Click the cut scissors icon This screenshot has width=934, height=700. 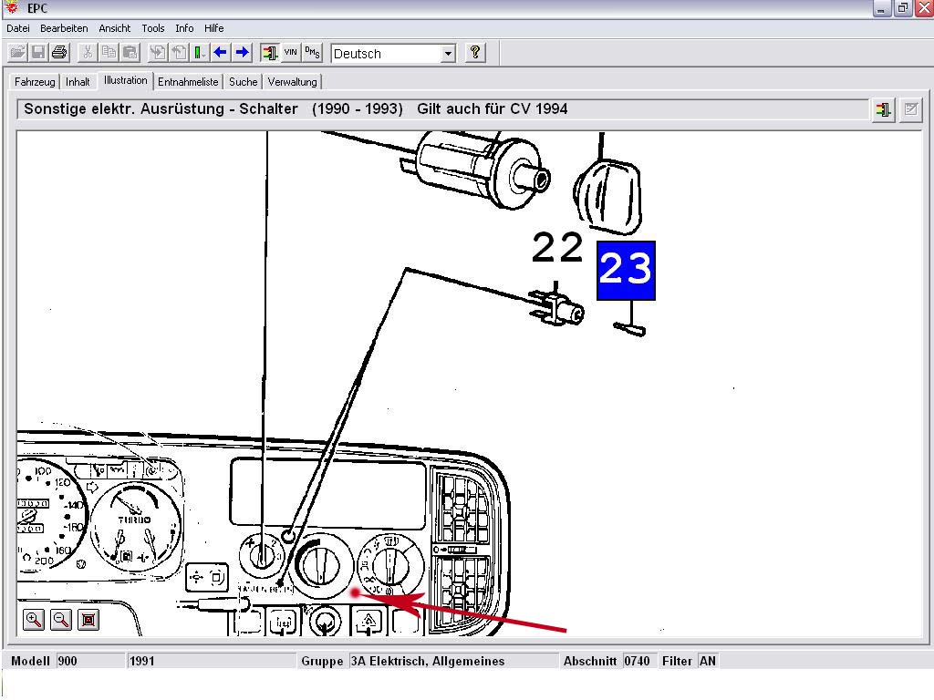point(88,53)
